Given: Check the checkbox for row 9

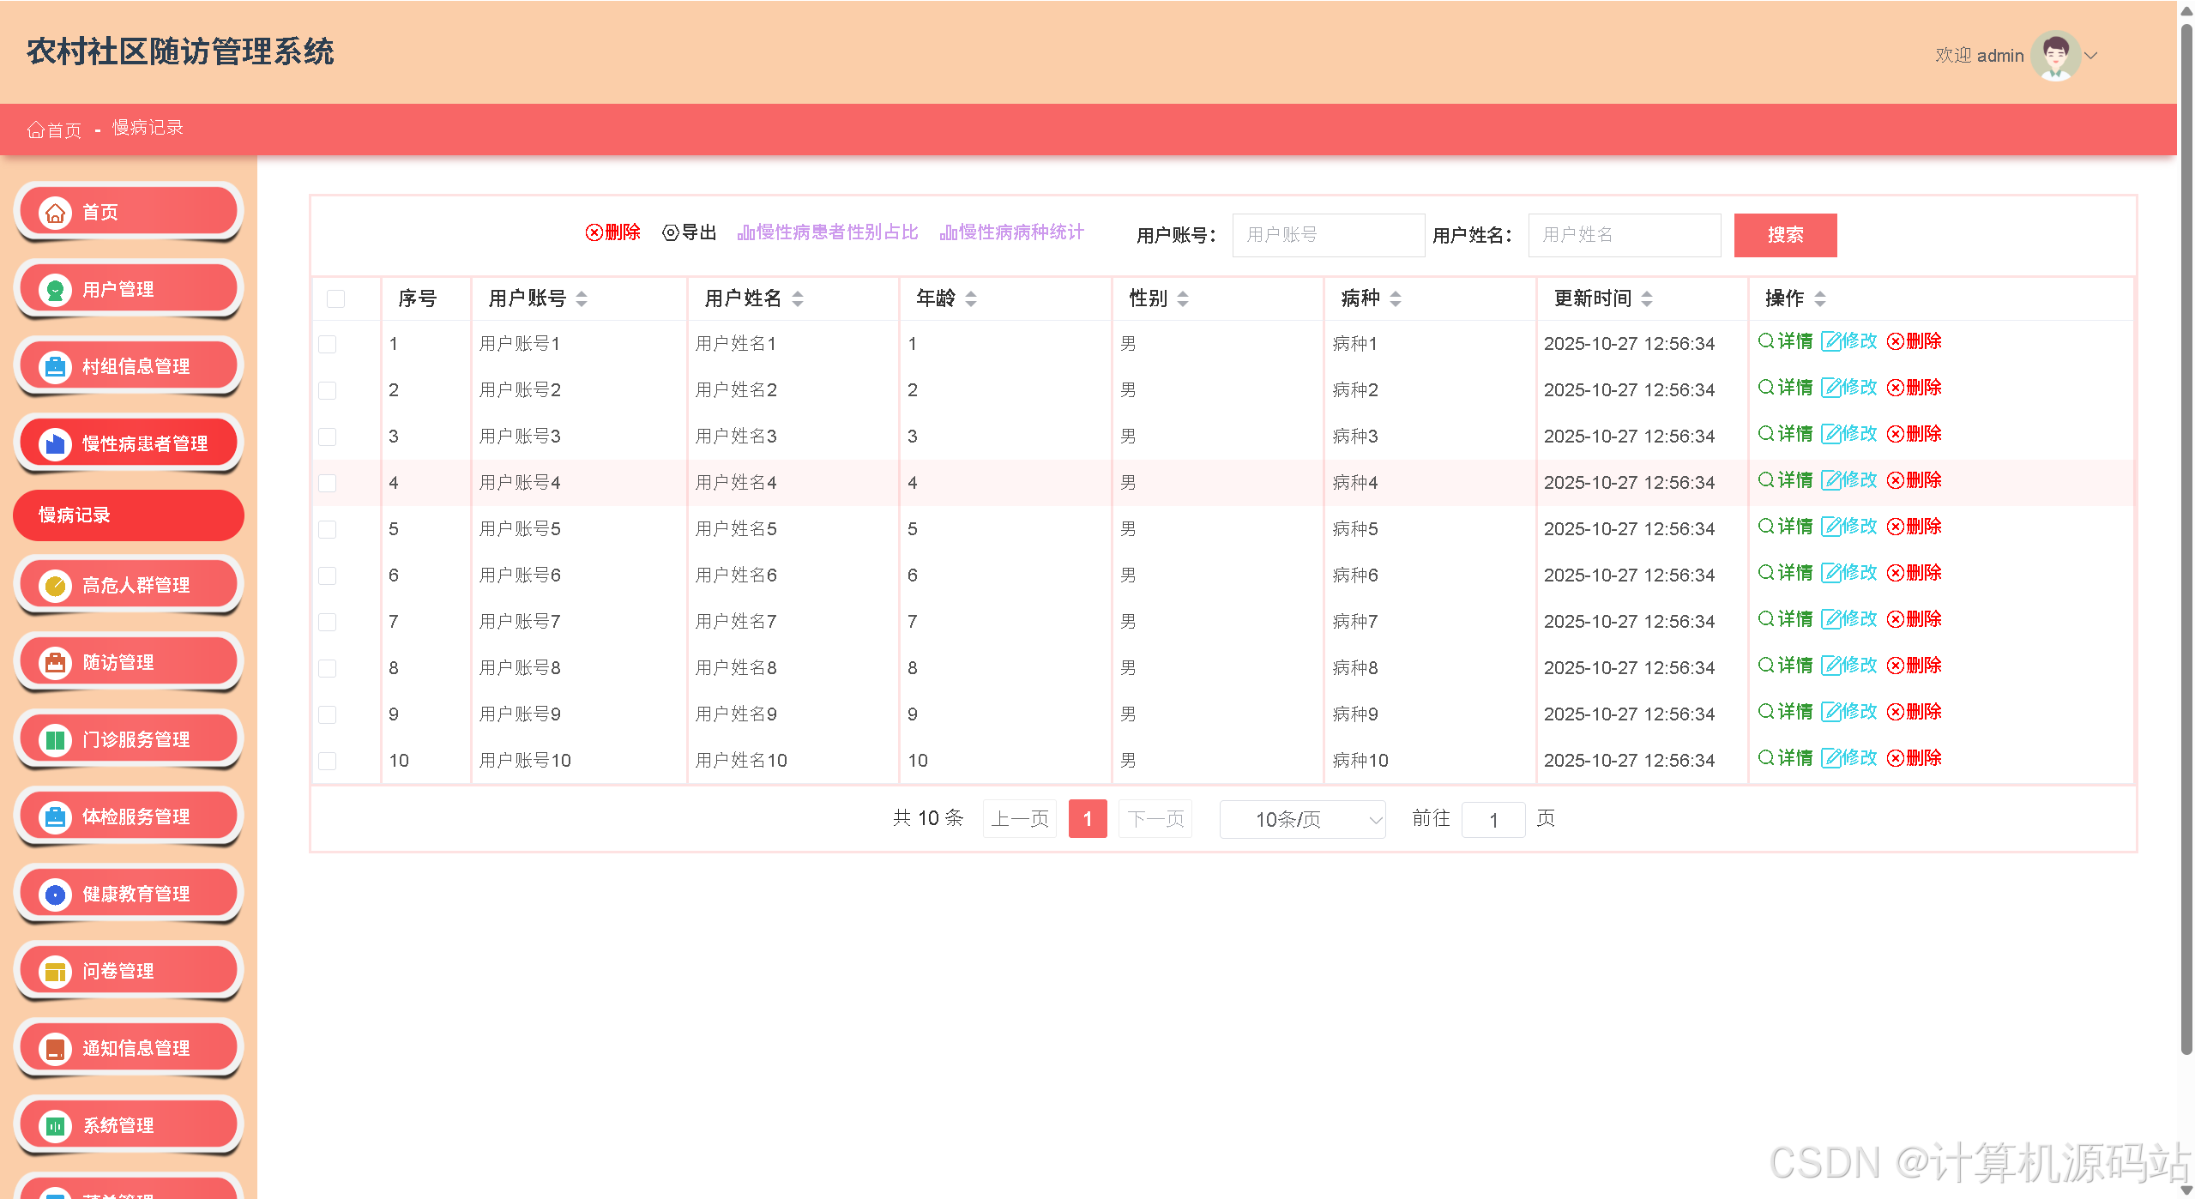Looking at the screenshot, I should [327, 714].
